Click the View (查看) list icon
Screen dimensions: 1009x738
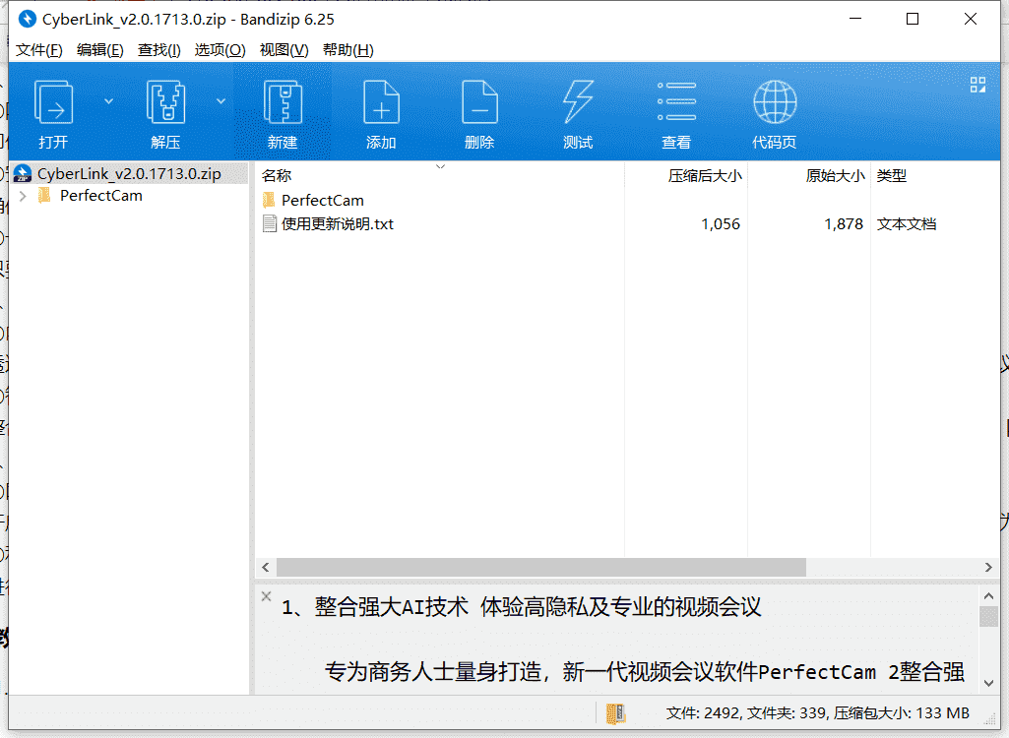(x=676, y=101)
